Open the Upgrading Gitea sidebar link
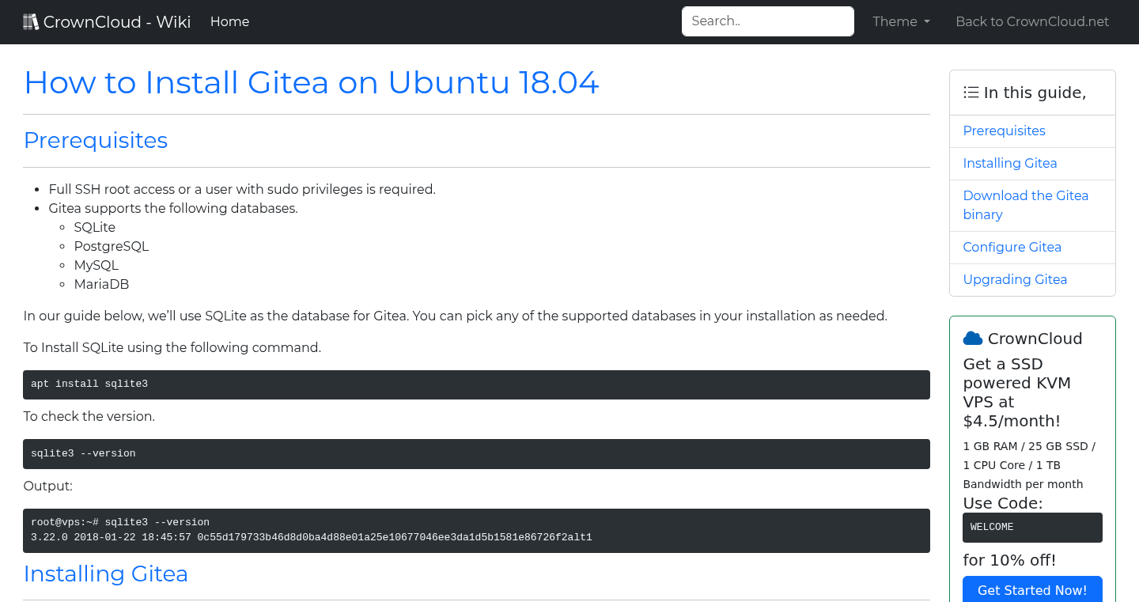Image resolution: width=1139 pixels, height=602 pixels. tap(1015, 279)
